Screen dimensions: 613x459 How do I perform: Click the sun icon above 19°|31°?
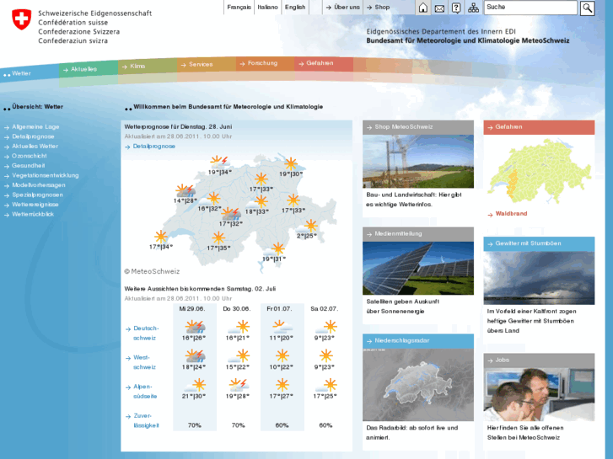[x=275, y=248]
